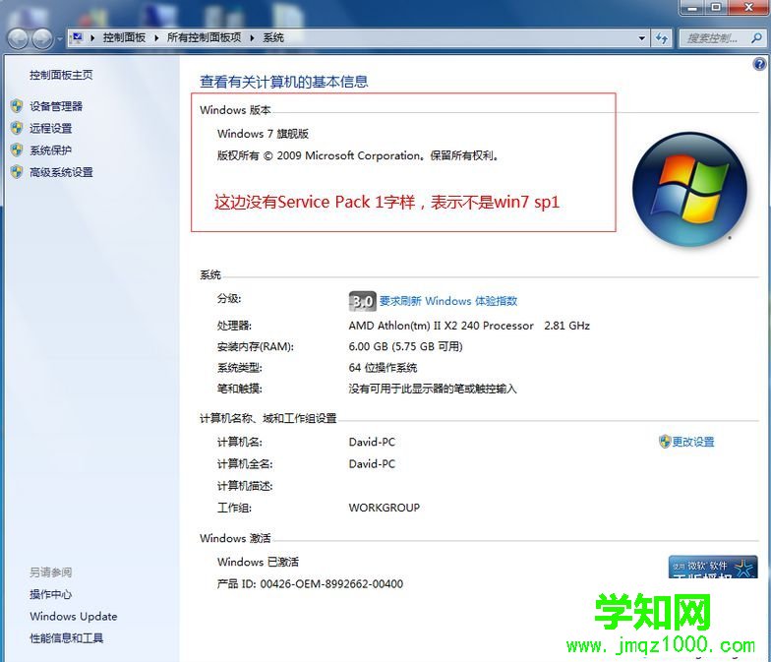Select the copyright 2009 Microsoft Corporation text
Viewport: 771px width, 662px height.
pos(358,155)
